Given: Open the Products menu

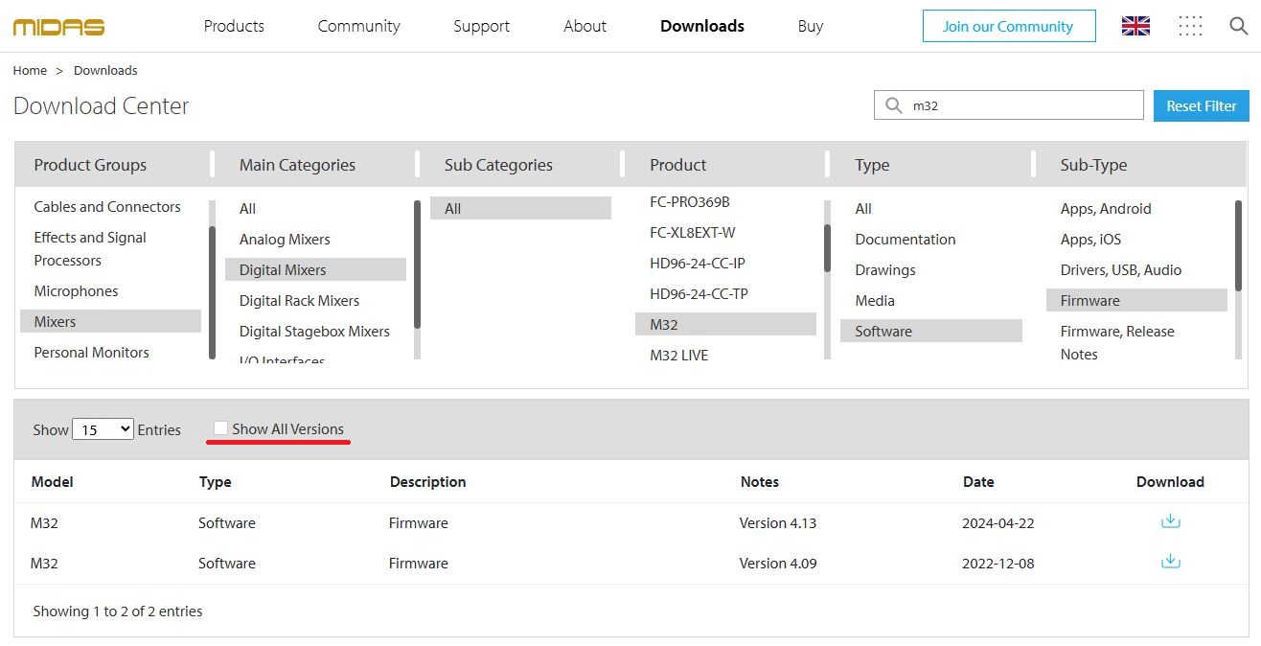Looking at the screenshot, I should [x=234, y=26].
